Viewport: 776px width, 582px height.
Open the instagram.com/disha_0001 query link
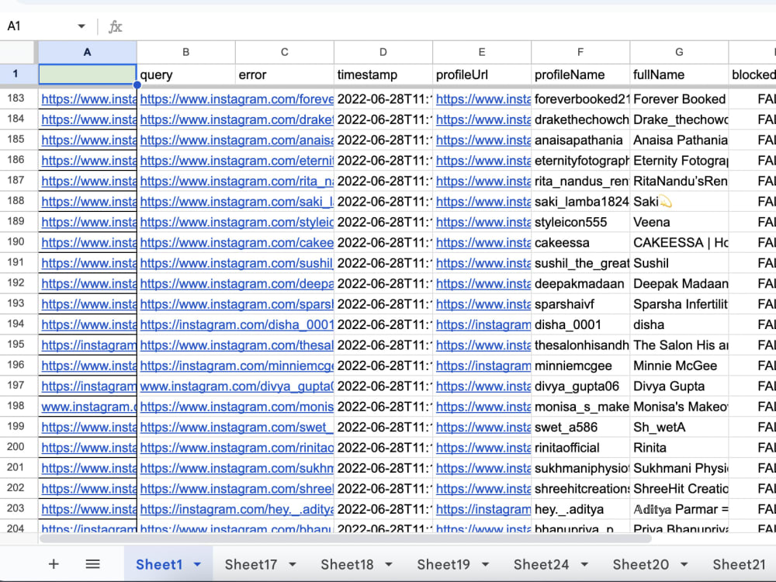[237, 324]
